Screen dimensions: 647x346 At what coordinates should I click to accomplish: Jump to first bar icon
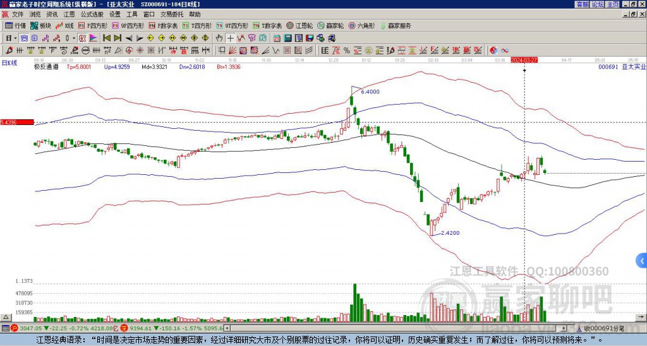[107, 39]
